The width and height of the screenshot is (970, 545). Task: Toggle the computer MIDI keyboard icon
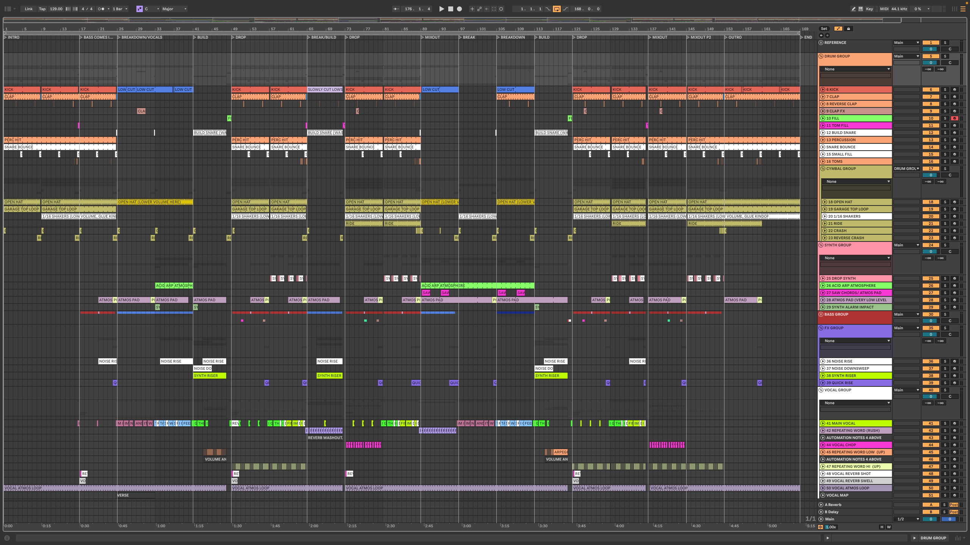(x=861, y=9)
